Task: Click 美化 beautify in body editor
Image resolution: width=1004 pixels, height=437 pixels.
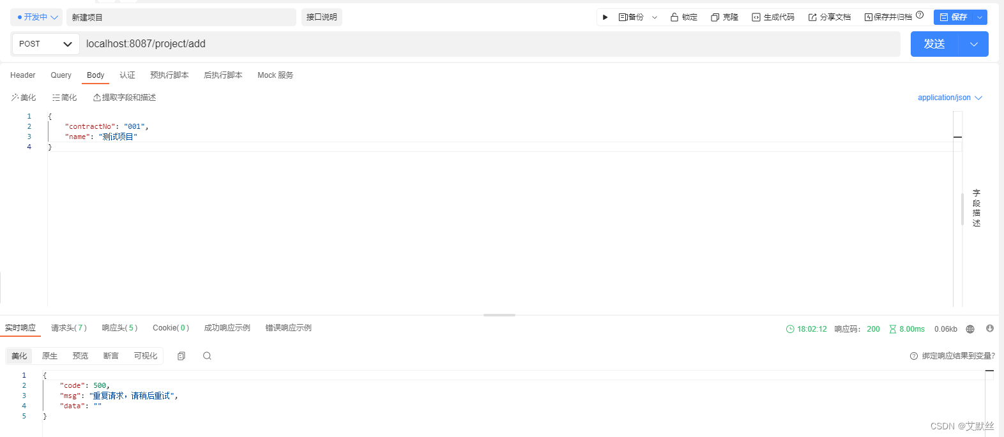Action: click(24, 98)
